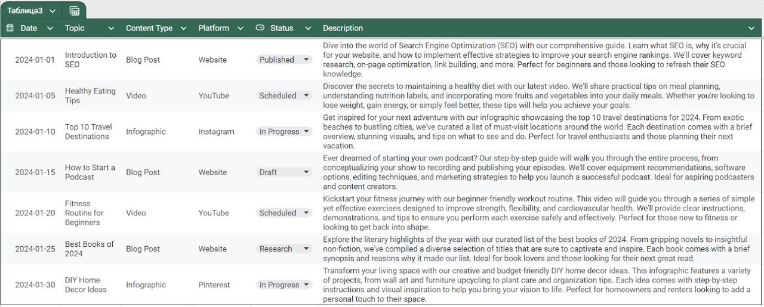Click the calendar icon in Date header

[x=10, y=28]
